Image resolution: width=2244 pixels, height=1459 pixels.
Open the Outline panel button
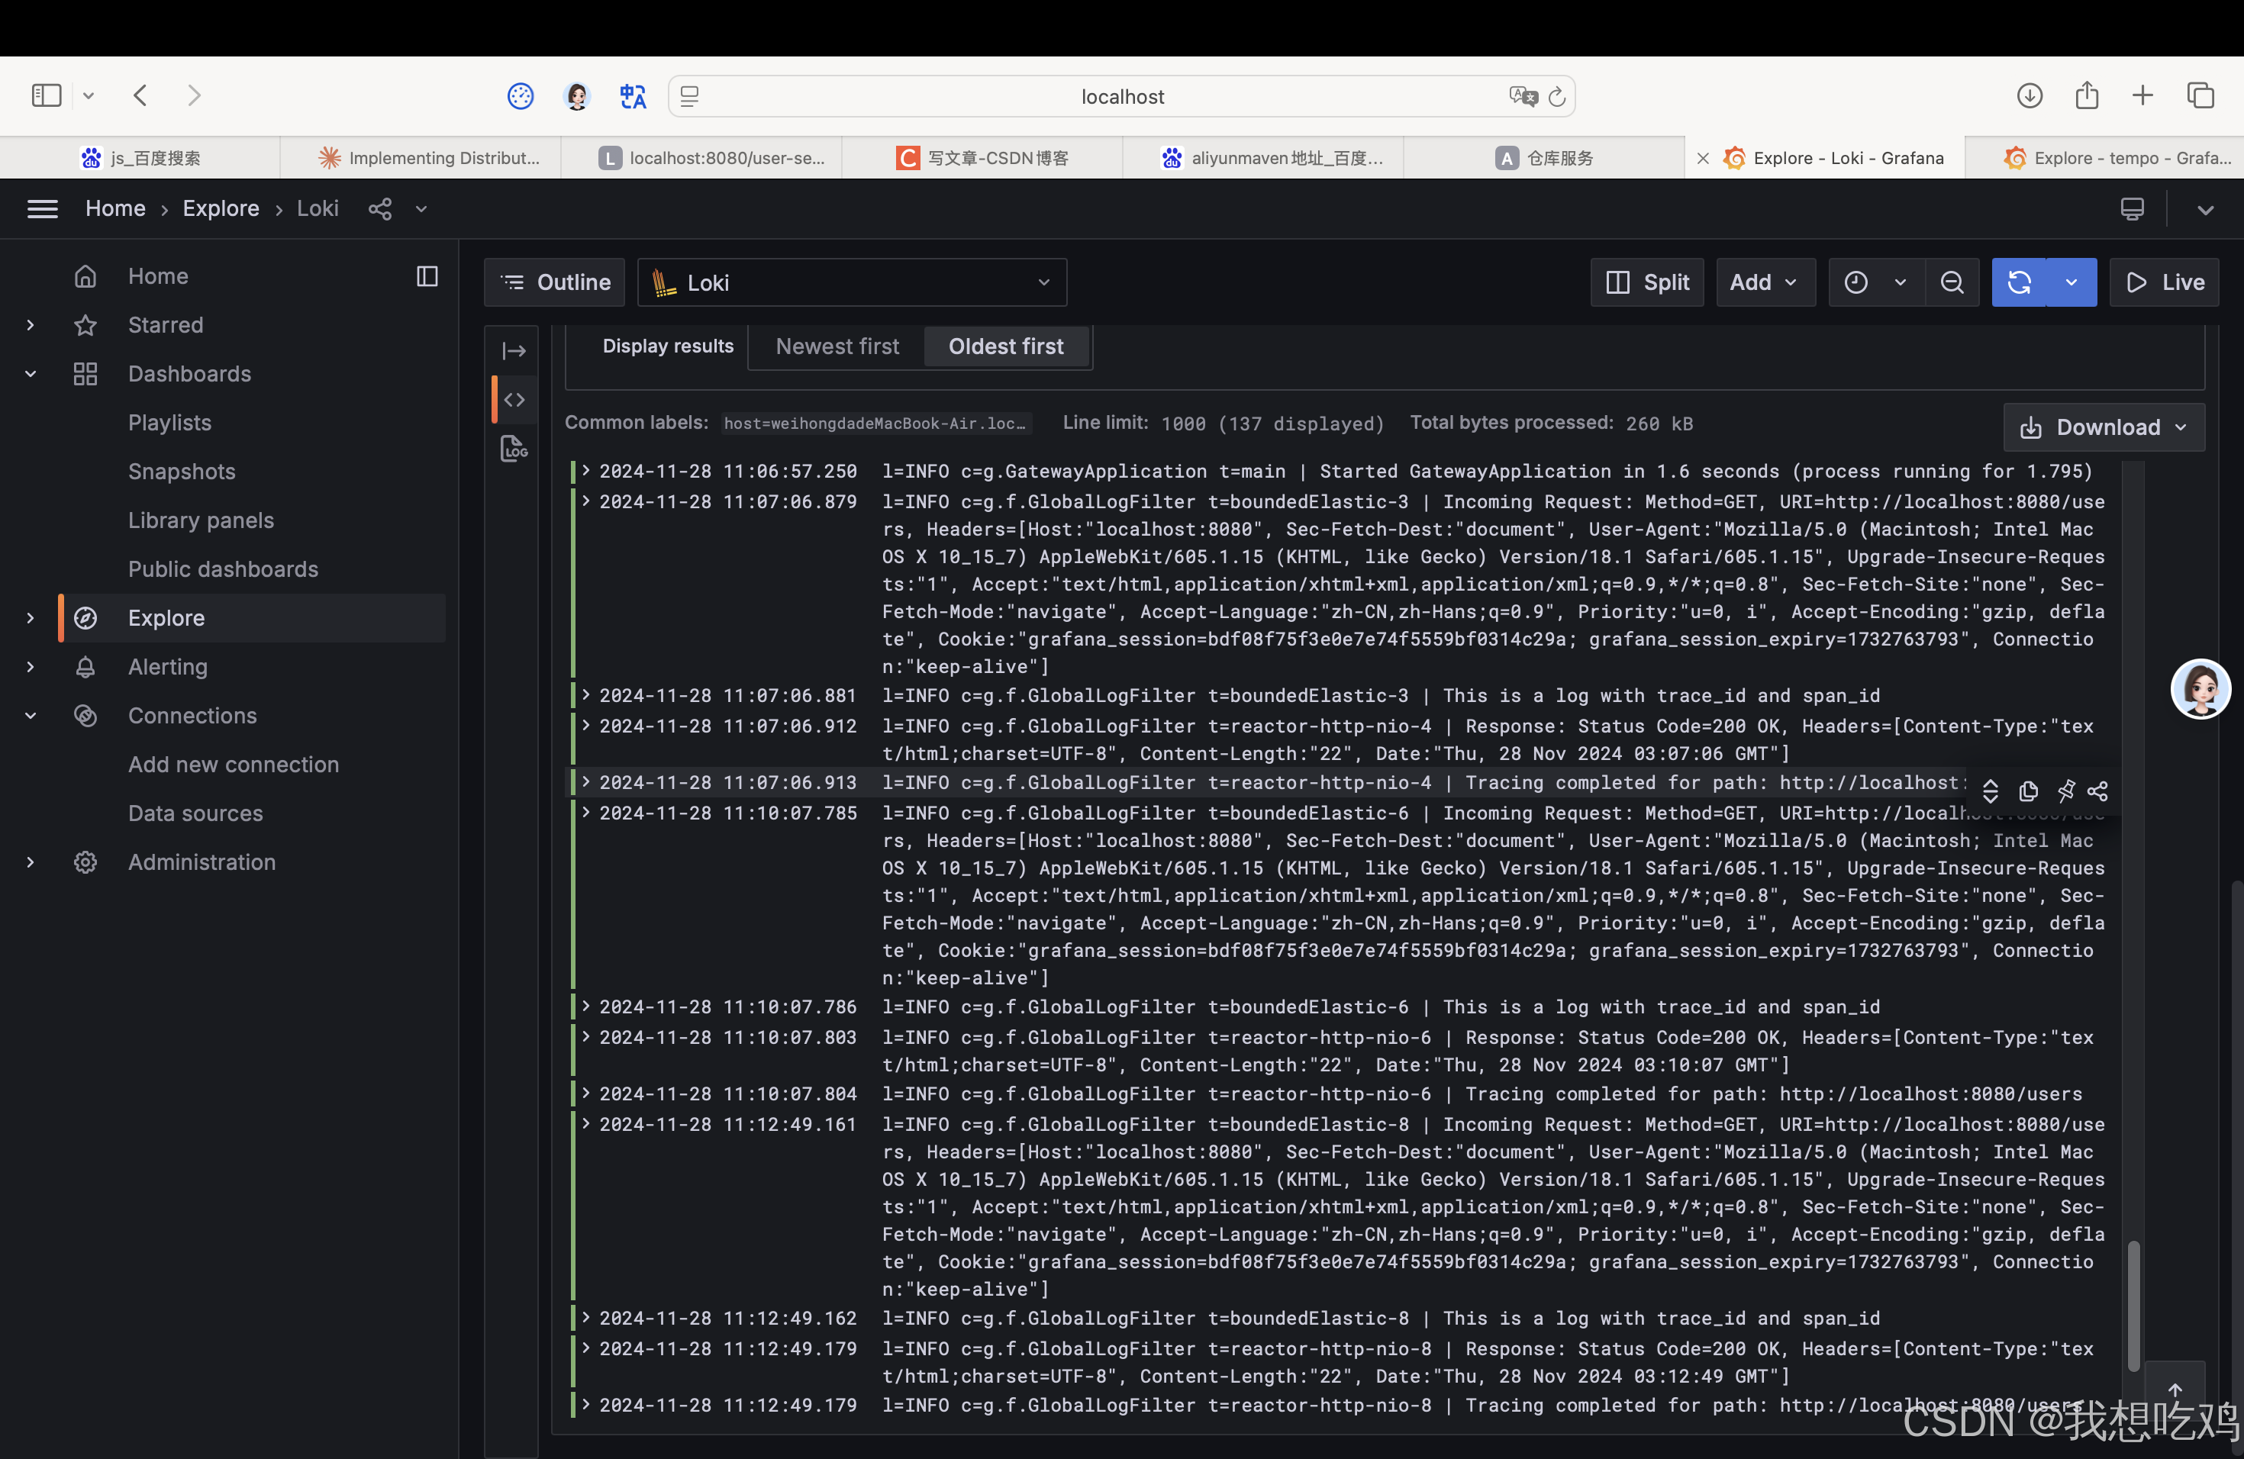554,283
